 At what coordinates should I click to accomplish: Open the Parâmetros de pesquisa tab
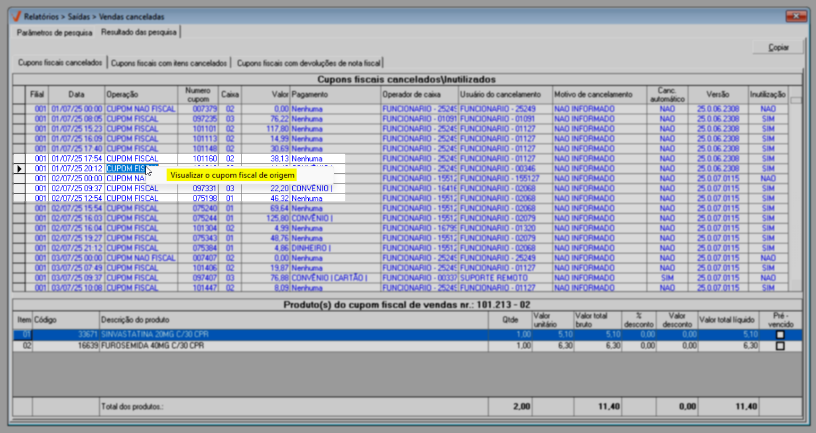coord(54,33)
